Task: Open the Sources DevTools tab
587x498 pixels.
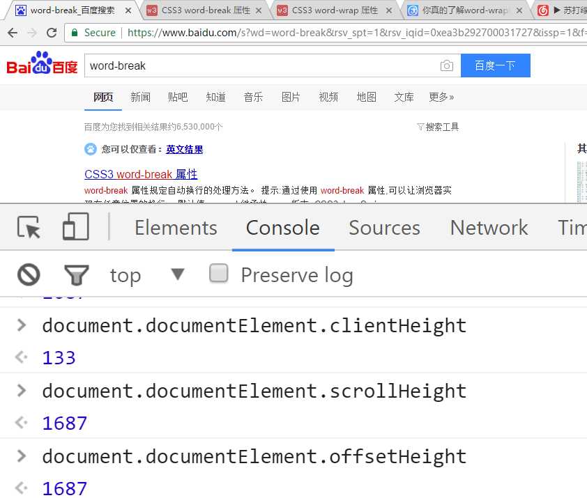Action: coord(384,228)
